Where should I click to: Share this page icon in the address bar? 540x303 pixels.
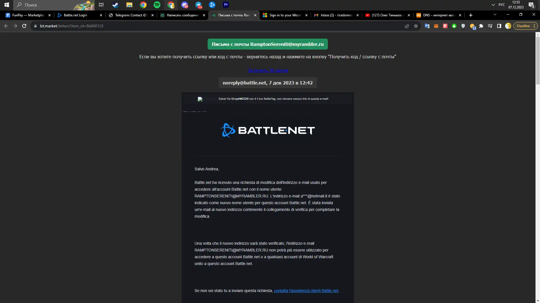407,26
